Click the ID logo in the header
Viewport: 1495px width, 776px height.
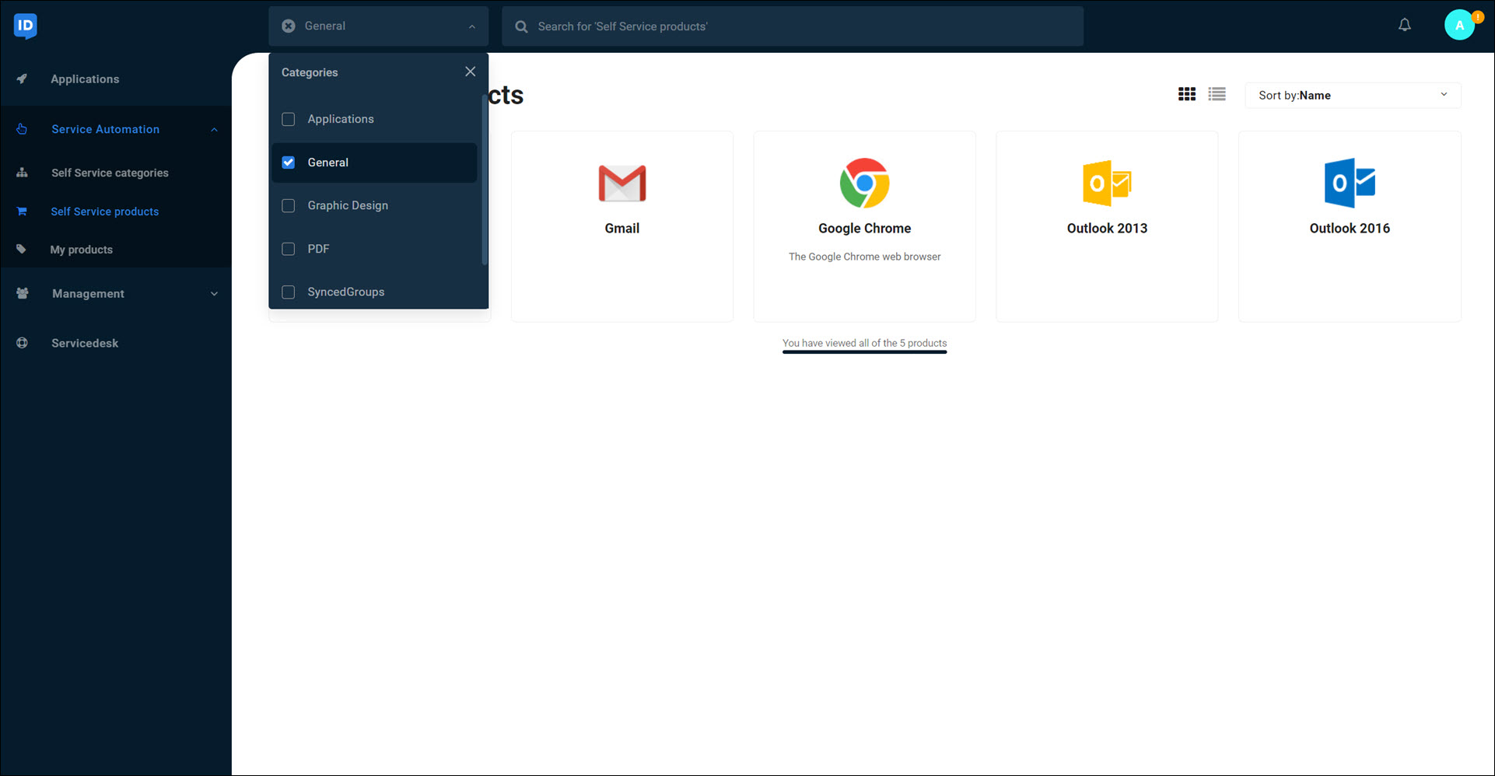click(26, 26)
